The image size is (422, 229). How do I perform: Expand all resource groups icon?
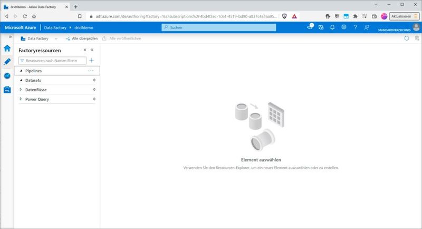tap(85, 50)
